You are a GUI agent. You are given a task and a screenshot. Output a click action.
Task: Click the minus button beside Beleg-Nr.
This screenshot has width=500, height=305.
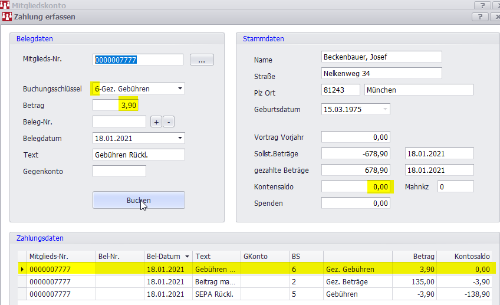(168, 122)
